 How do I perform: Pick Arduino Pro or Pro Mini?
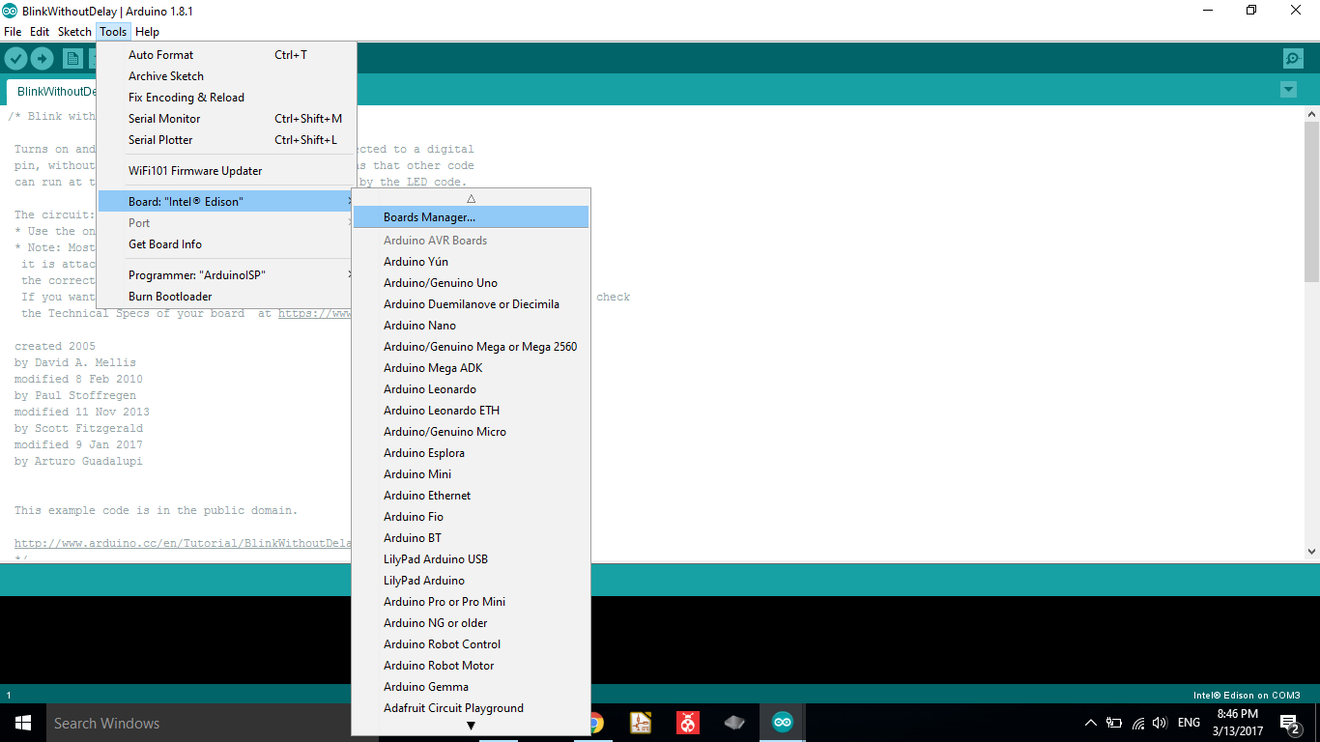471,602
